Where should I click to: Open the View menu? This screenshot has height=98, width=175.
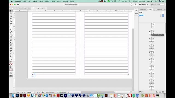coord(59,1)
